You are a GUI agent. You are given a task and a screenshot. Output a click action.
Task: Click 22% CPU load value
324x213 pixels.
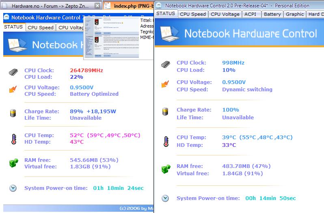tap(76, 77)
